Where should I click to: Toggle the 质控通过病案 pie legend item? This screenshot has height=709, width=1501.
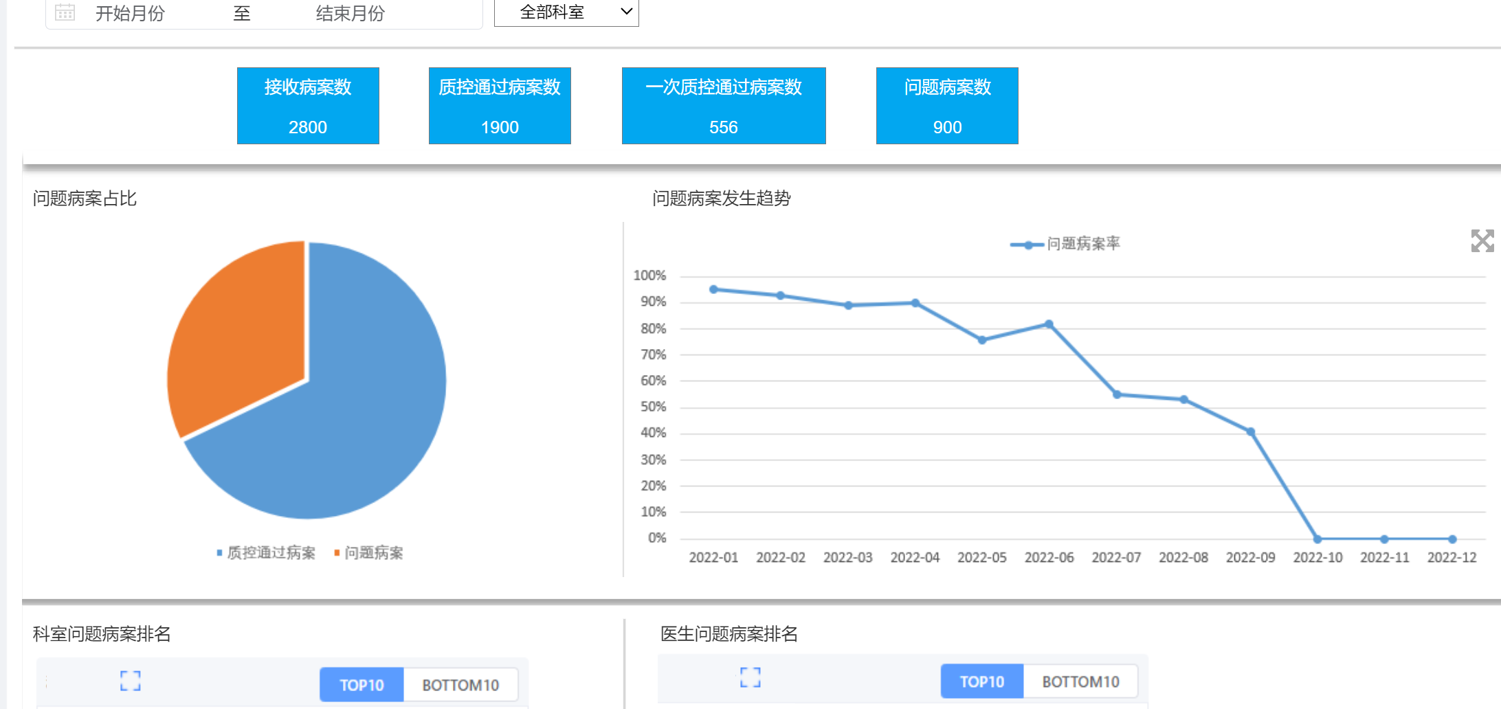coord(266,552)
